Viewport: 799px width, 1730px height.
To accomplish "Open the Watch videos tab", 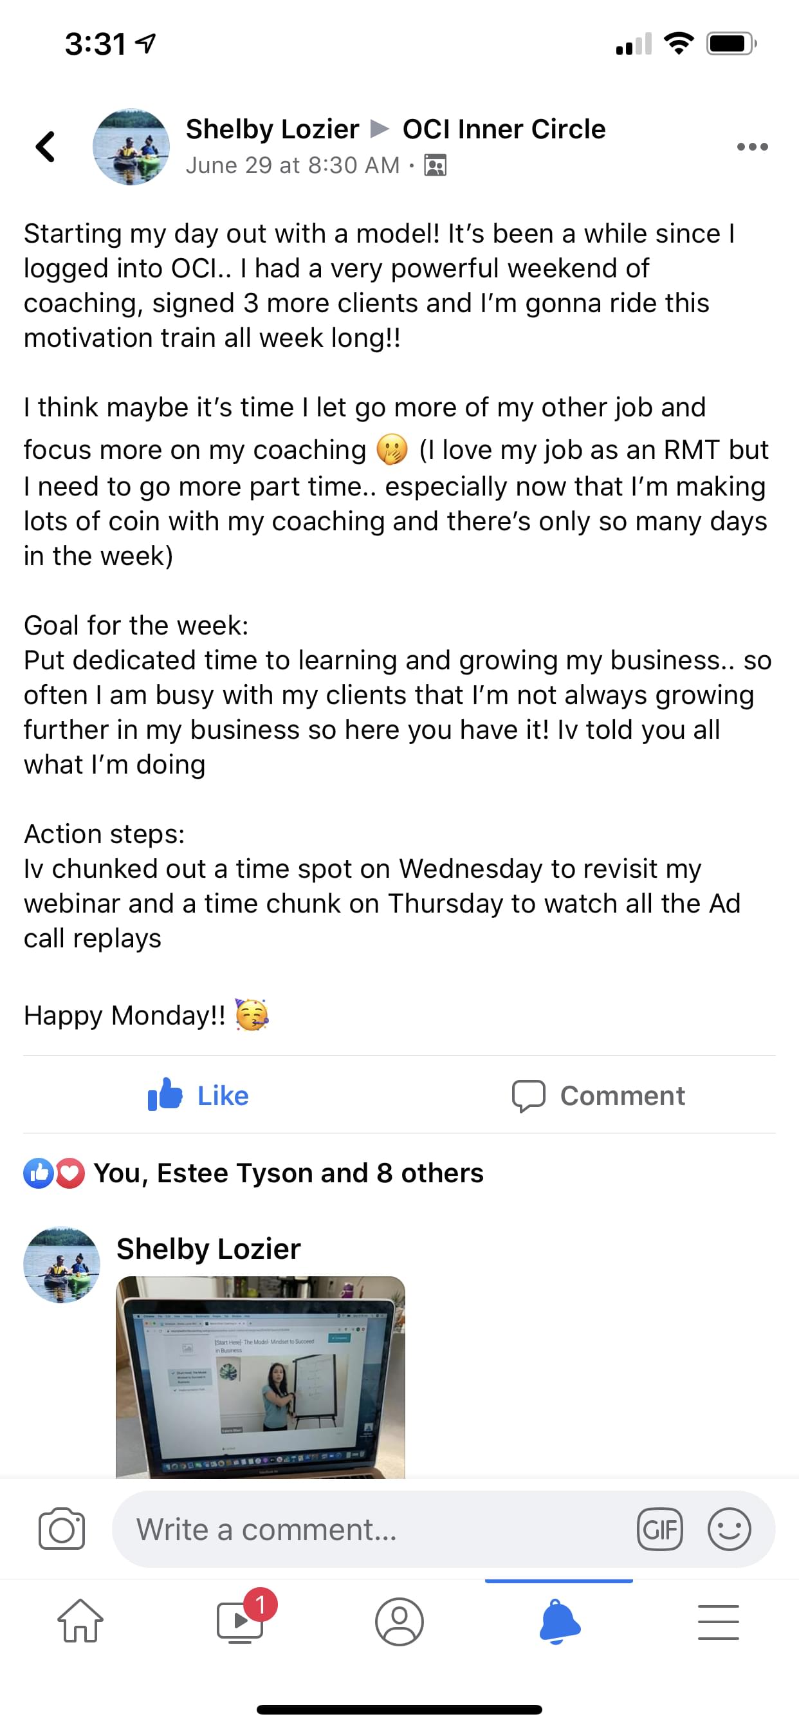I will coord(241,1621).
